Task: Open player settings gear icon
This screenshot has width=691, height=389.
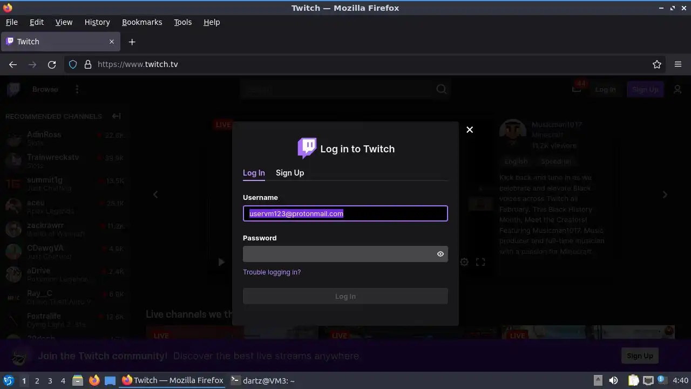Action: [464, 262]
